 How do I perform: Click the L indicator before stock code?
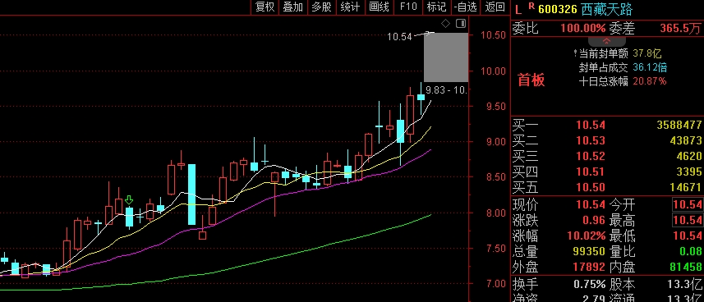(518, 9)
